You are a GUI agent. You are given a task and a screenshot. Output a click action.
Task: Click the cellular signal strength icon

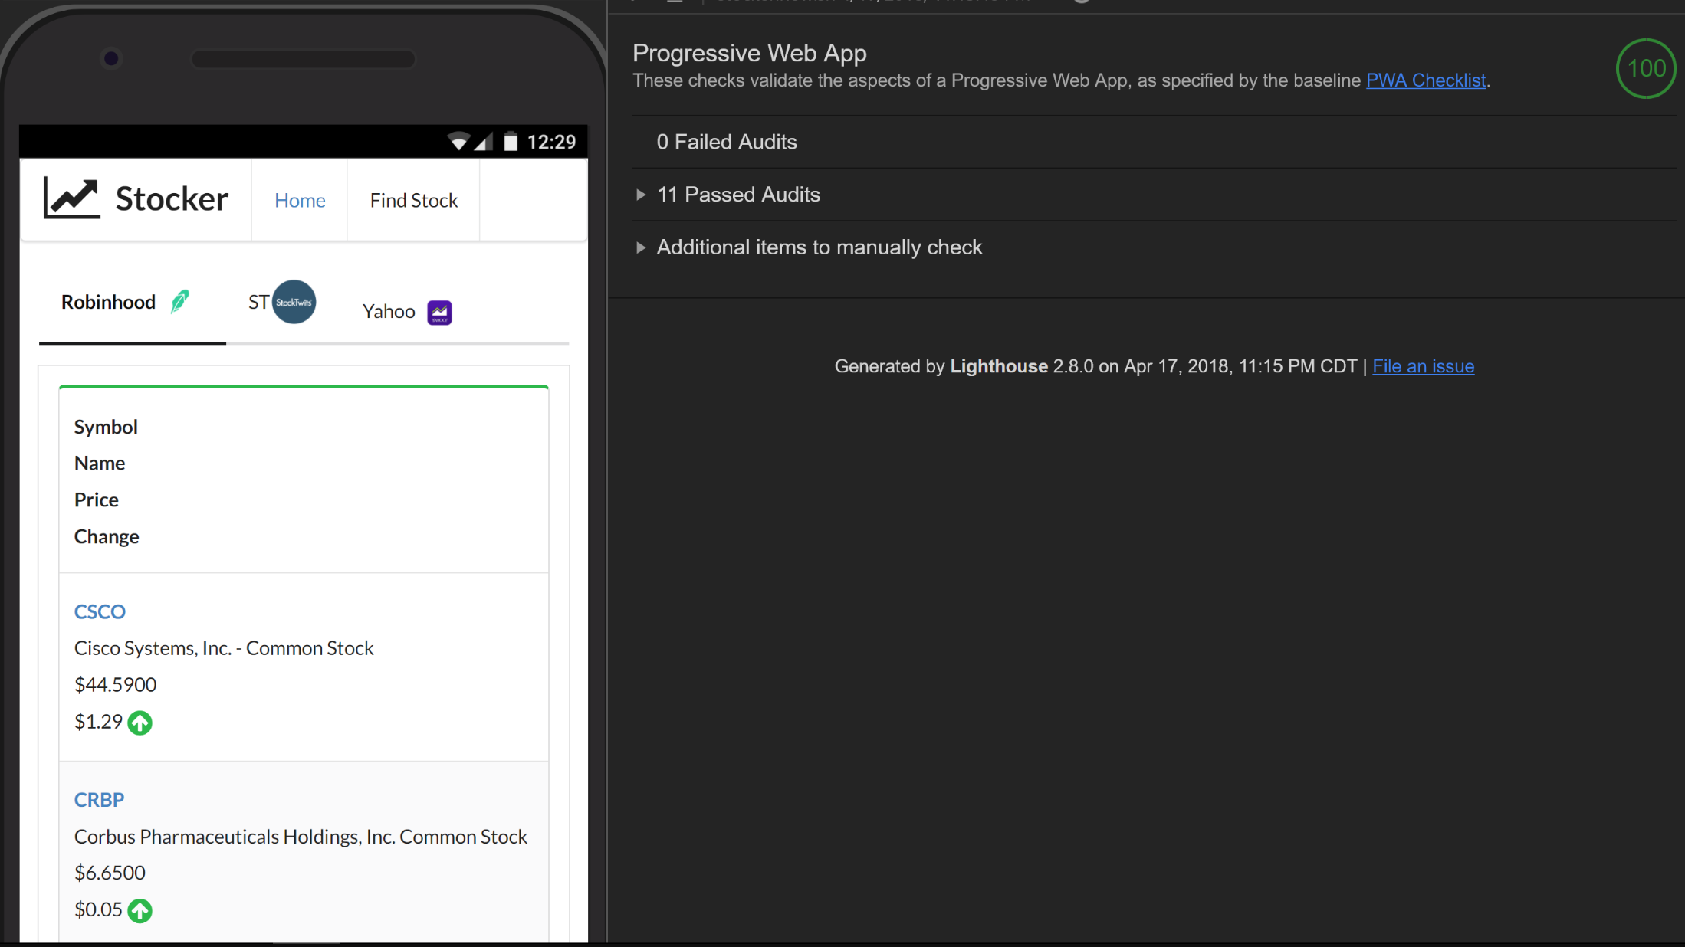tap(483, 142)
